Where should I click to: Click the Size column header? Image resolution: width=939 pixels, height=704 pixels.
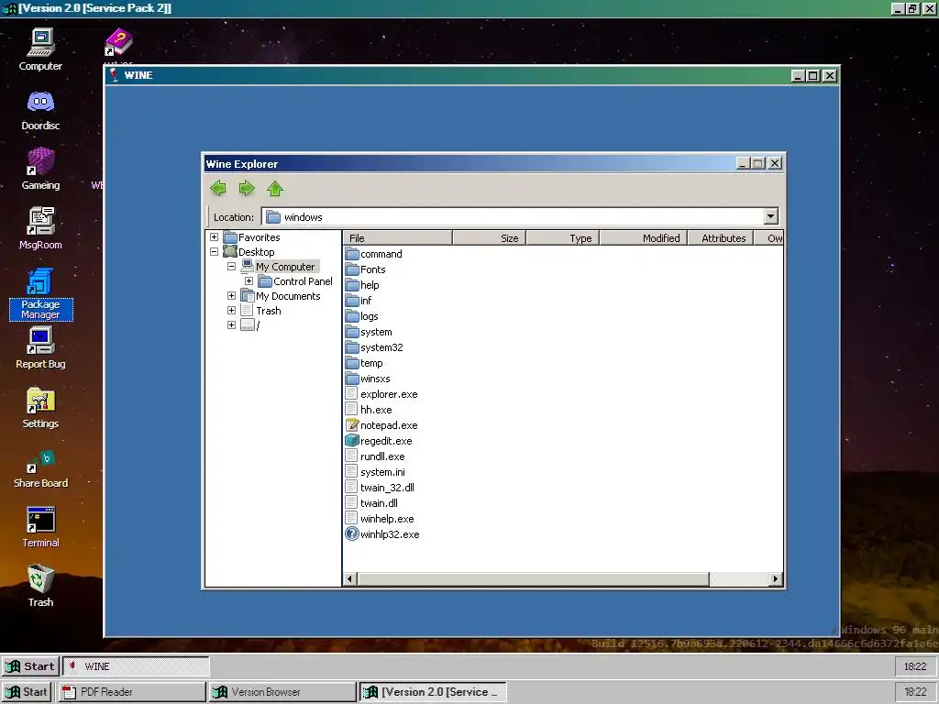point(490,237)
